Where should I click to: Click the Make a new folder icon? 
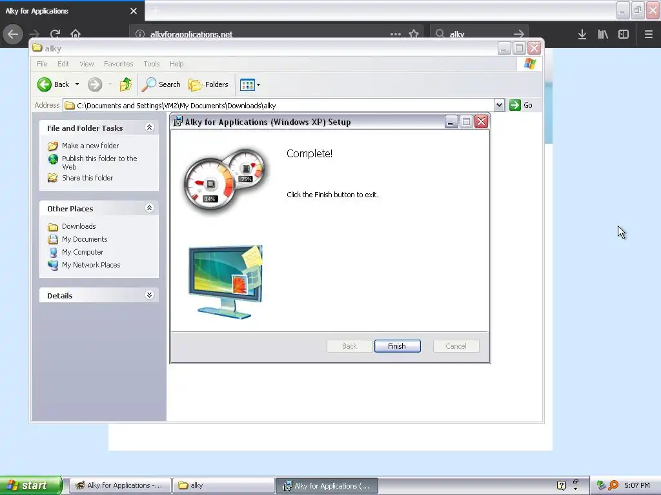[x=53, y=146]
